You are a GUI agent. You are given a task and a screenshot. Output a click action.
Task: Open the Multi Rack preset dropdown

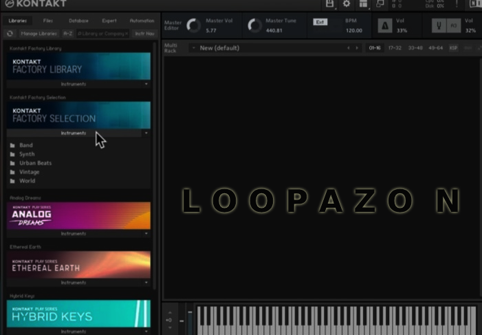click(x=193, y=48)
